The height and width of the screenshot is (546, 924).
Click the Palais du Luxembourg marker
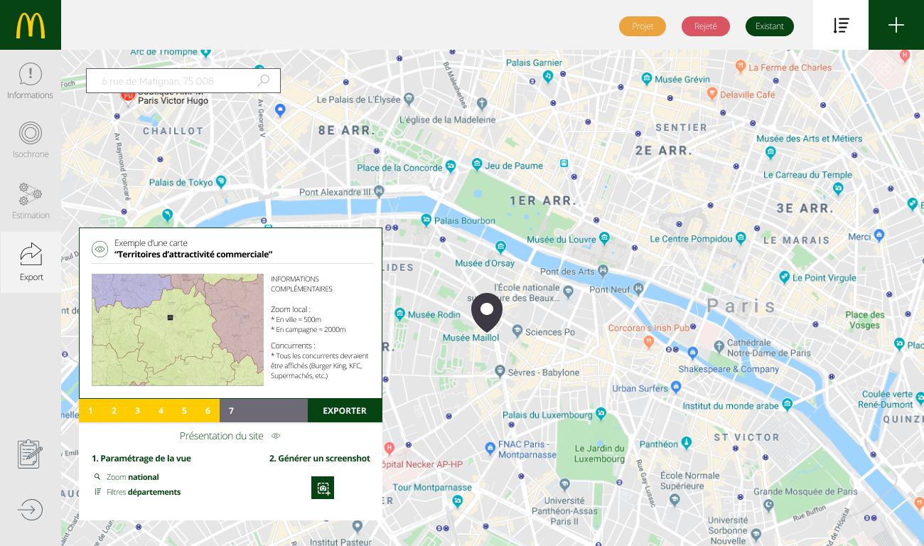pyautogui.click(x=601, y=413)
